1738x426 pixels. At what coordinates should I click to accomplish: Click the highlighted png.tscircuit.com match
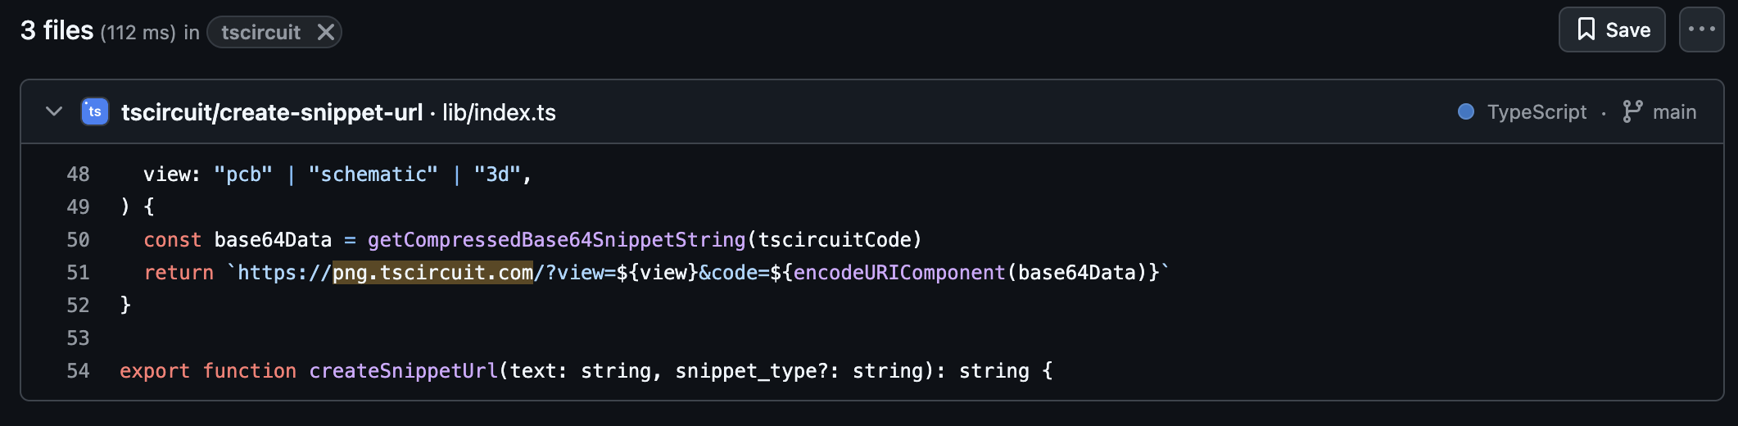432,273
